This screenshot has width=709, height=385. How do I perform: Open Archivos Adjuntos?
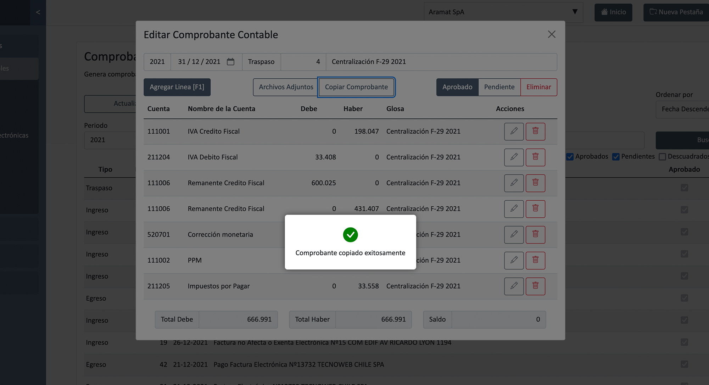[286, 87]
